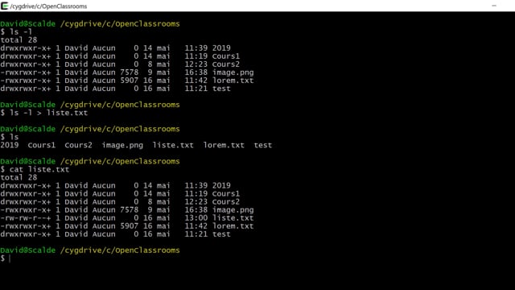Click 'image.png' in the plain ls output
The height and width of the screenshot is (290, 515).
click(x=122, y=145)
